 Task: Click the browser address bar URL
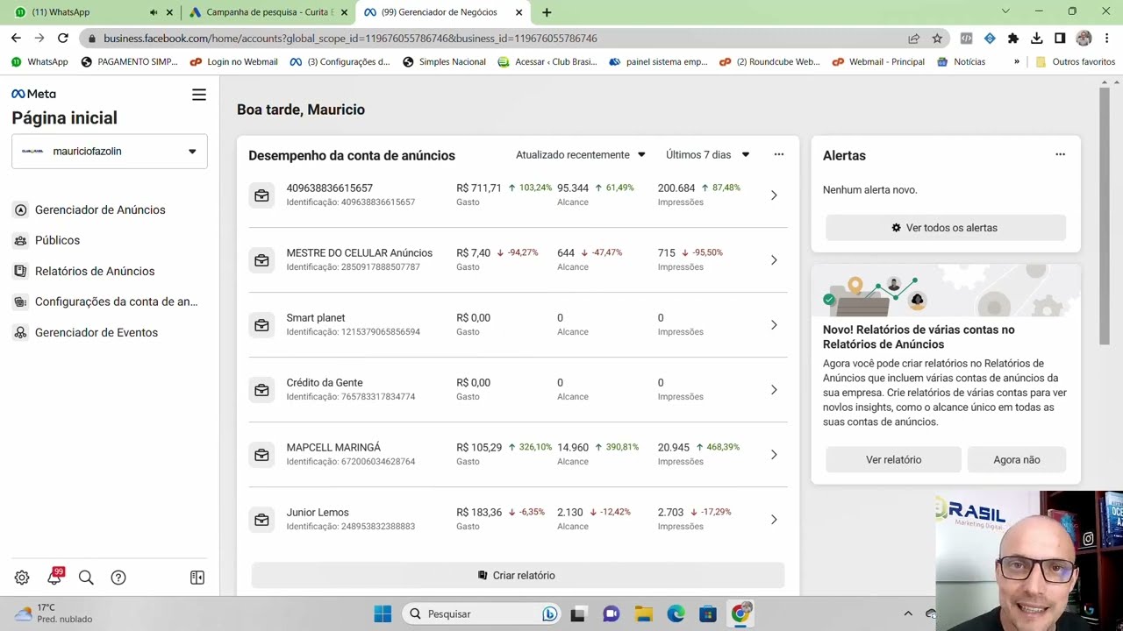(350, 39)
